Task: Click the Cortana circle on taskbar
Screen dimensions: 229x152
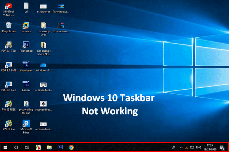Action: tap(16, 147)
